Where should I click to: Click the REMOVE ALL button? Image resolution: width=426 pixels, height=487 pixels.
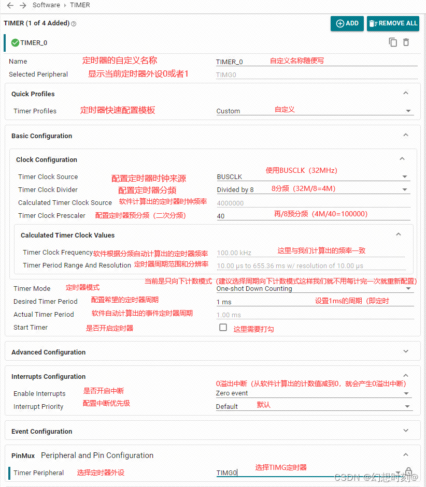393,24
